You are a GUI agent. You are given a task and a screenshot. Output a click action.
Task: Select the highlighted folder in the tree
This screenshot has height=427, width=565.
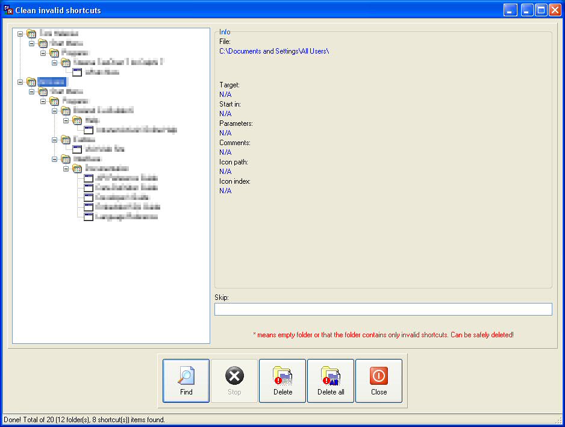(x=52, y=82)
